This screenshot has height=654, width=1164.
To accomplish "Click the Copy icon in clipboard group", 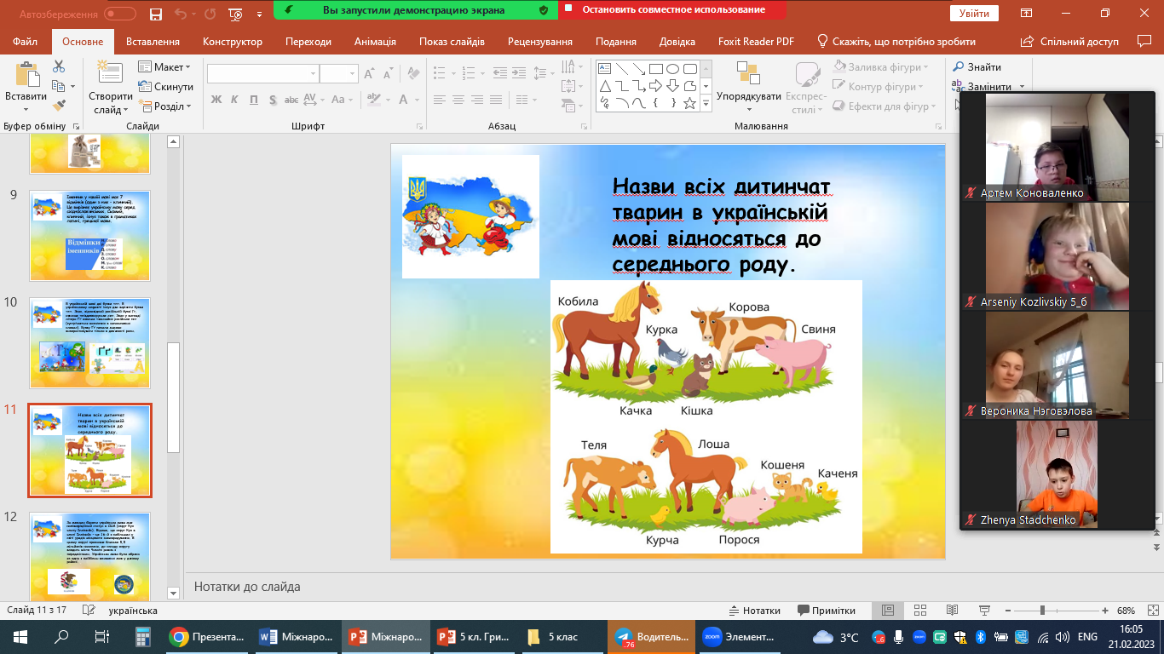I will pyautogui.click(x=59, y=86).
